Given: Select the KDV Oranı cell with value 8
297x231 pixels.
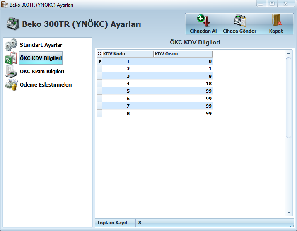Looking at the screenshot, I should (x=183, y=76).
